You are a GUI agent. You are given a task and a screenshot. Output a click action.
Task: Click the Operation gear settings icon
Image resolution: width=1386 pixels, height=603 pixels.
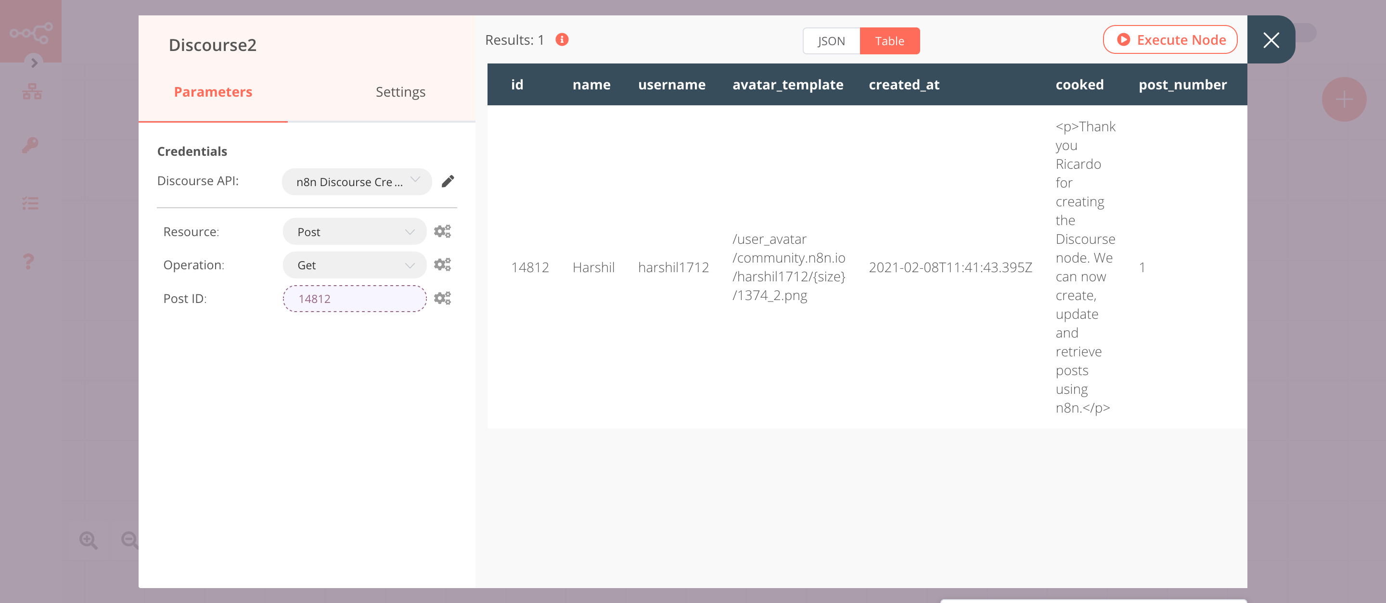point(443,265)
